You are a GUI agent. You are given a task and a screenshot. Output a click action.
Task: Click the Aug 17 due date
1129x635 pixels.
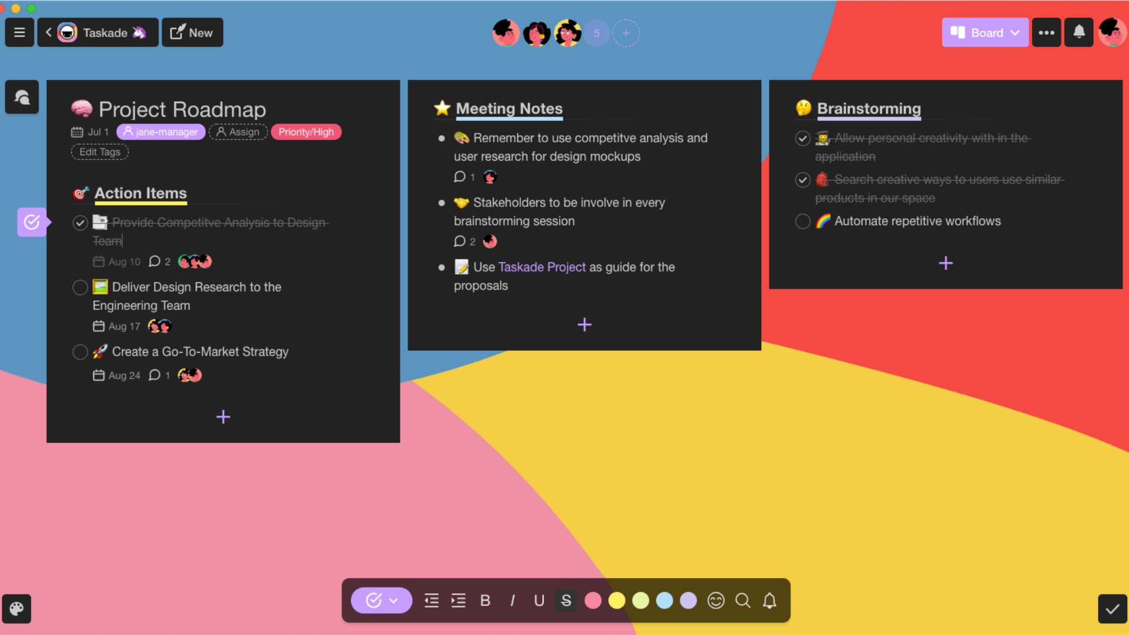coord(116,326)
